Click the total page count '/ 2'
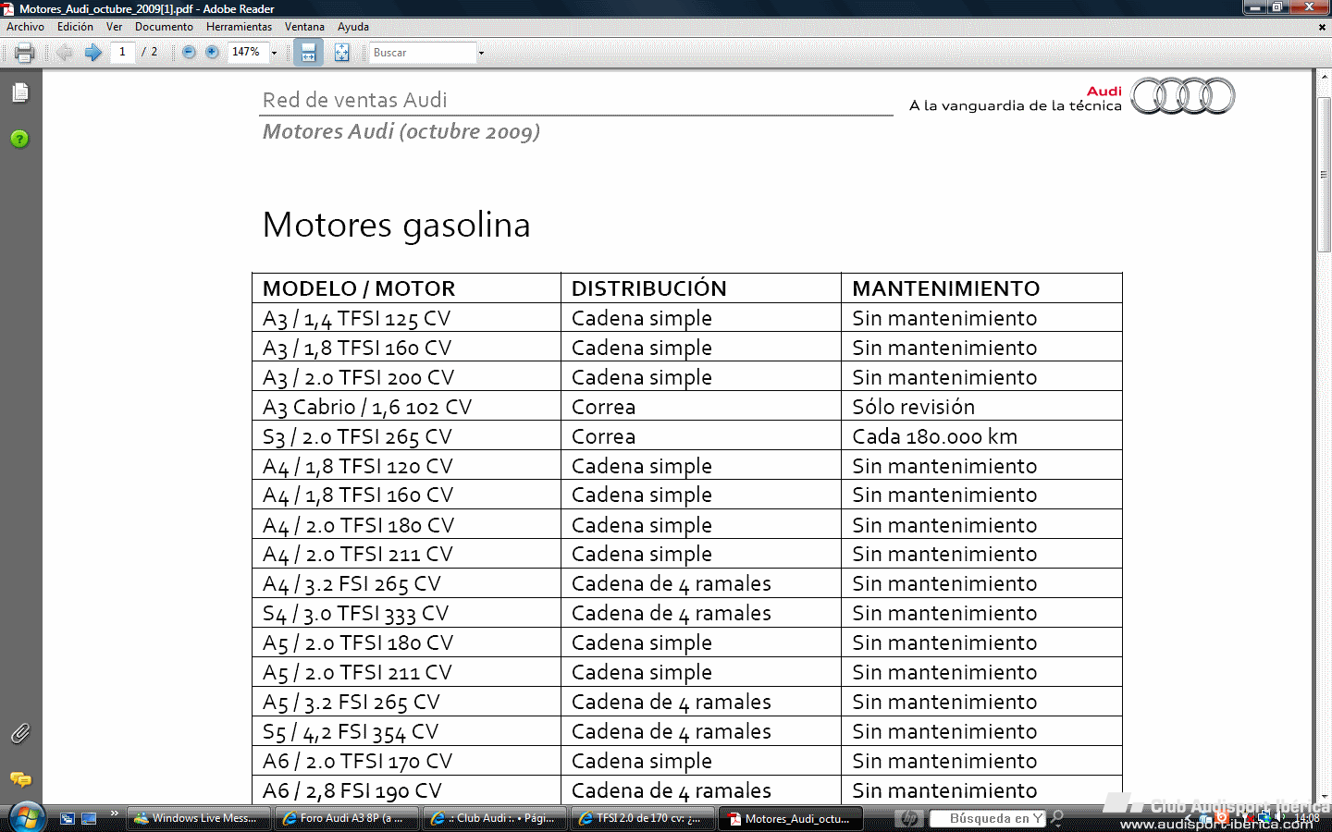Screen dimensions: 1332x832 [x=149, y=53]
